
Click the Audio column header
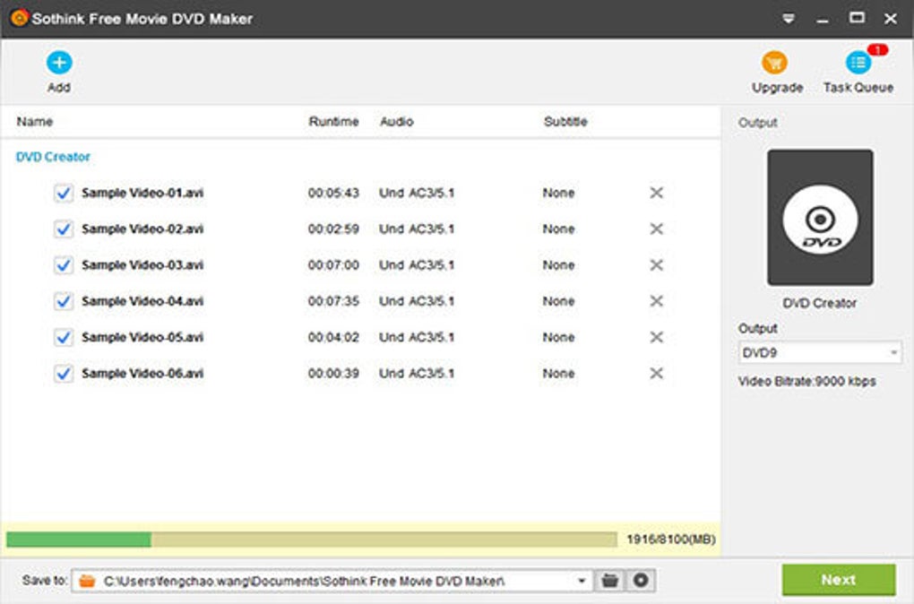click(396, 121)
